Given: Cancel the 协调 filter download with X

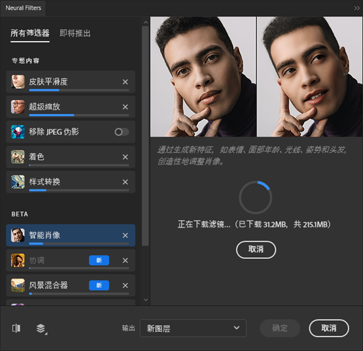Looking at the screenshot, I should [125, 260].
